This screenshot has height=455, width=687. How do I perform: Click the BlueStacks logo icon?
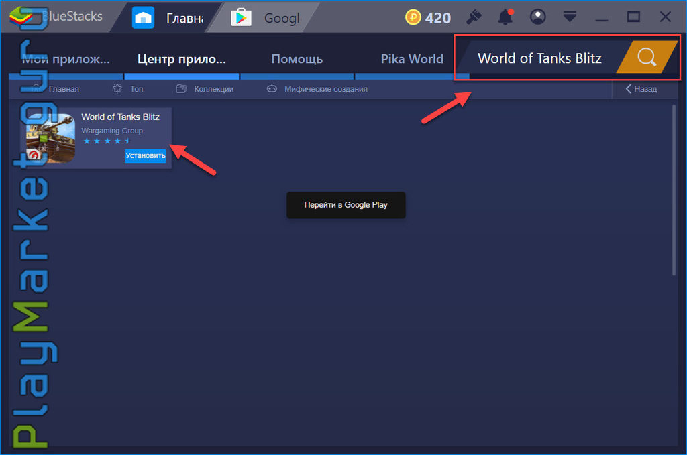[x=21, y=17]
